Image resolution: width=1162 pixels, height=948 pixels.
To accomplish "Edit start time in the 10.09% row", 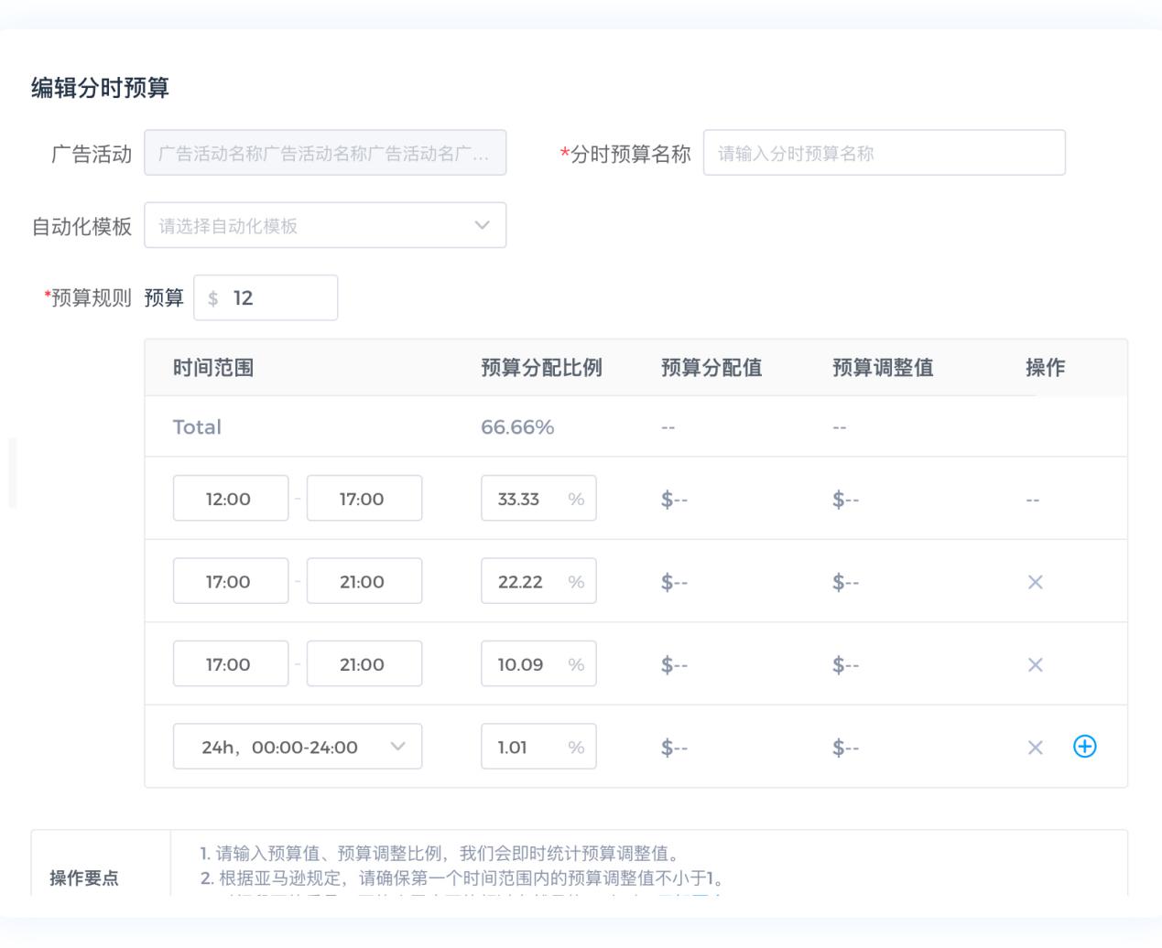I will 230,665.
